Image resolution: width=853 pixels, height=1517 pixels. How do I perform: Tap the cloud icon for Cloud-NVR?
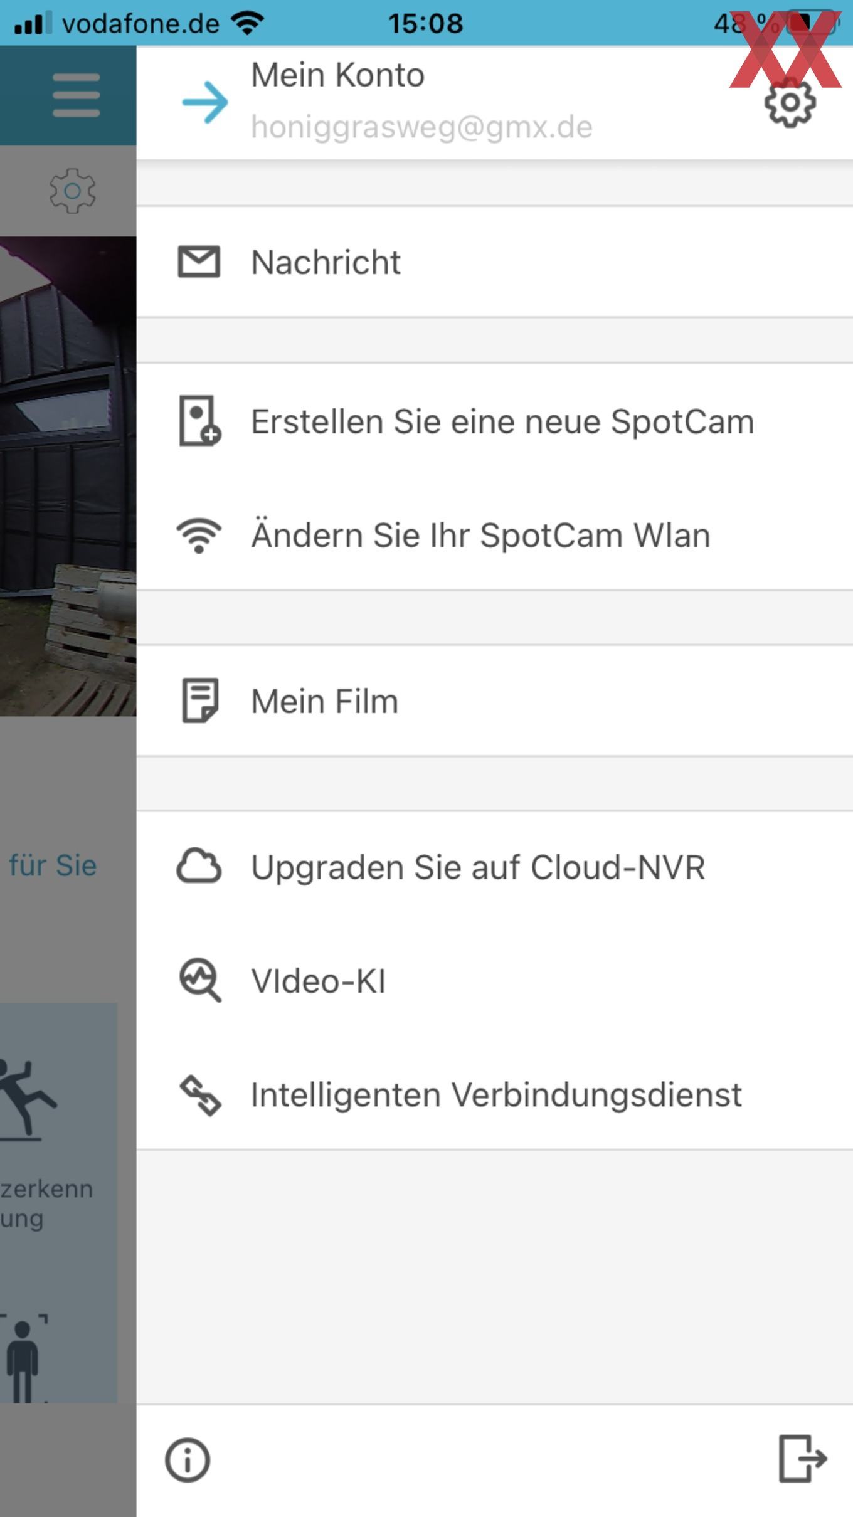(x=199, y=867)
